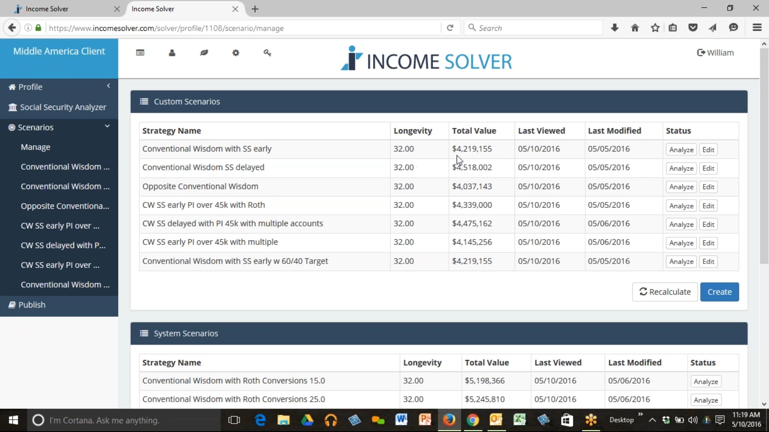This screenshot has height=432, width=769.
Task: Click the leaf icon in the top toolbar
Action: [204, 52]
